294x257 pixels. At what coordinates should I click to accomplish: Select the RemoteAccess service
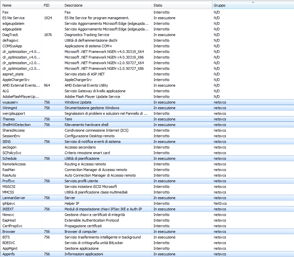pyautogui.click(x=14, y=164)
